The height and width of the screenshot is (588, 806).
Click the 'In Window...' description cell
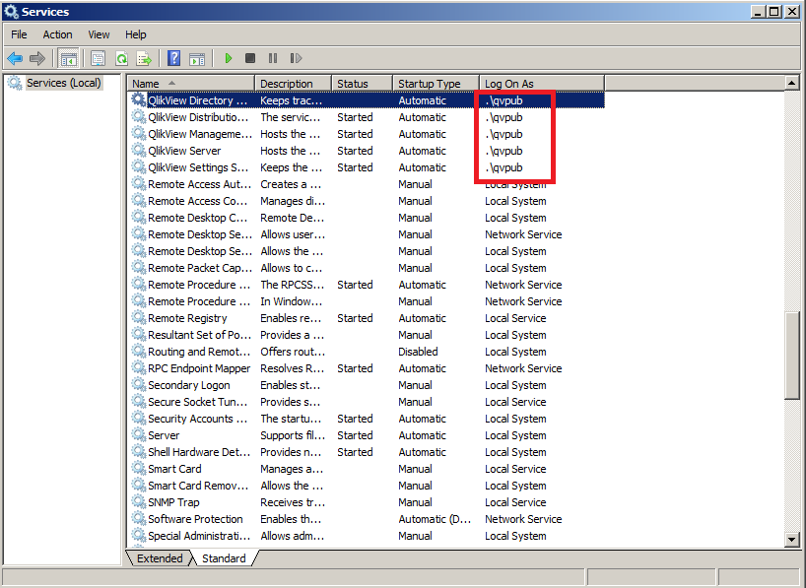[x=291, y=301]
